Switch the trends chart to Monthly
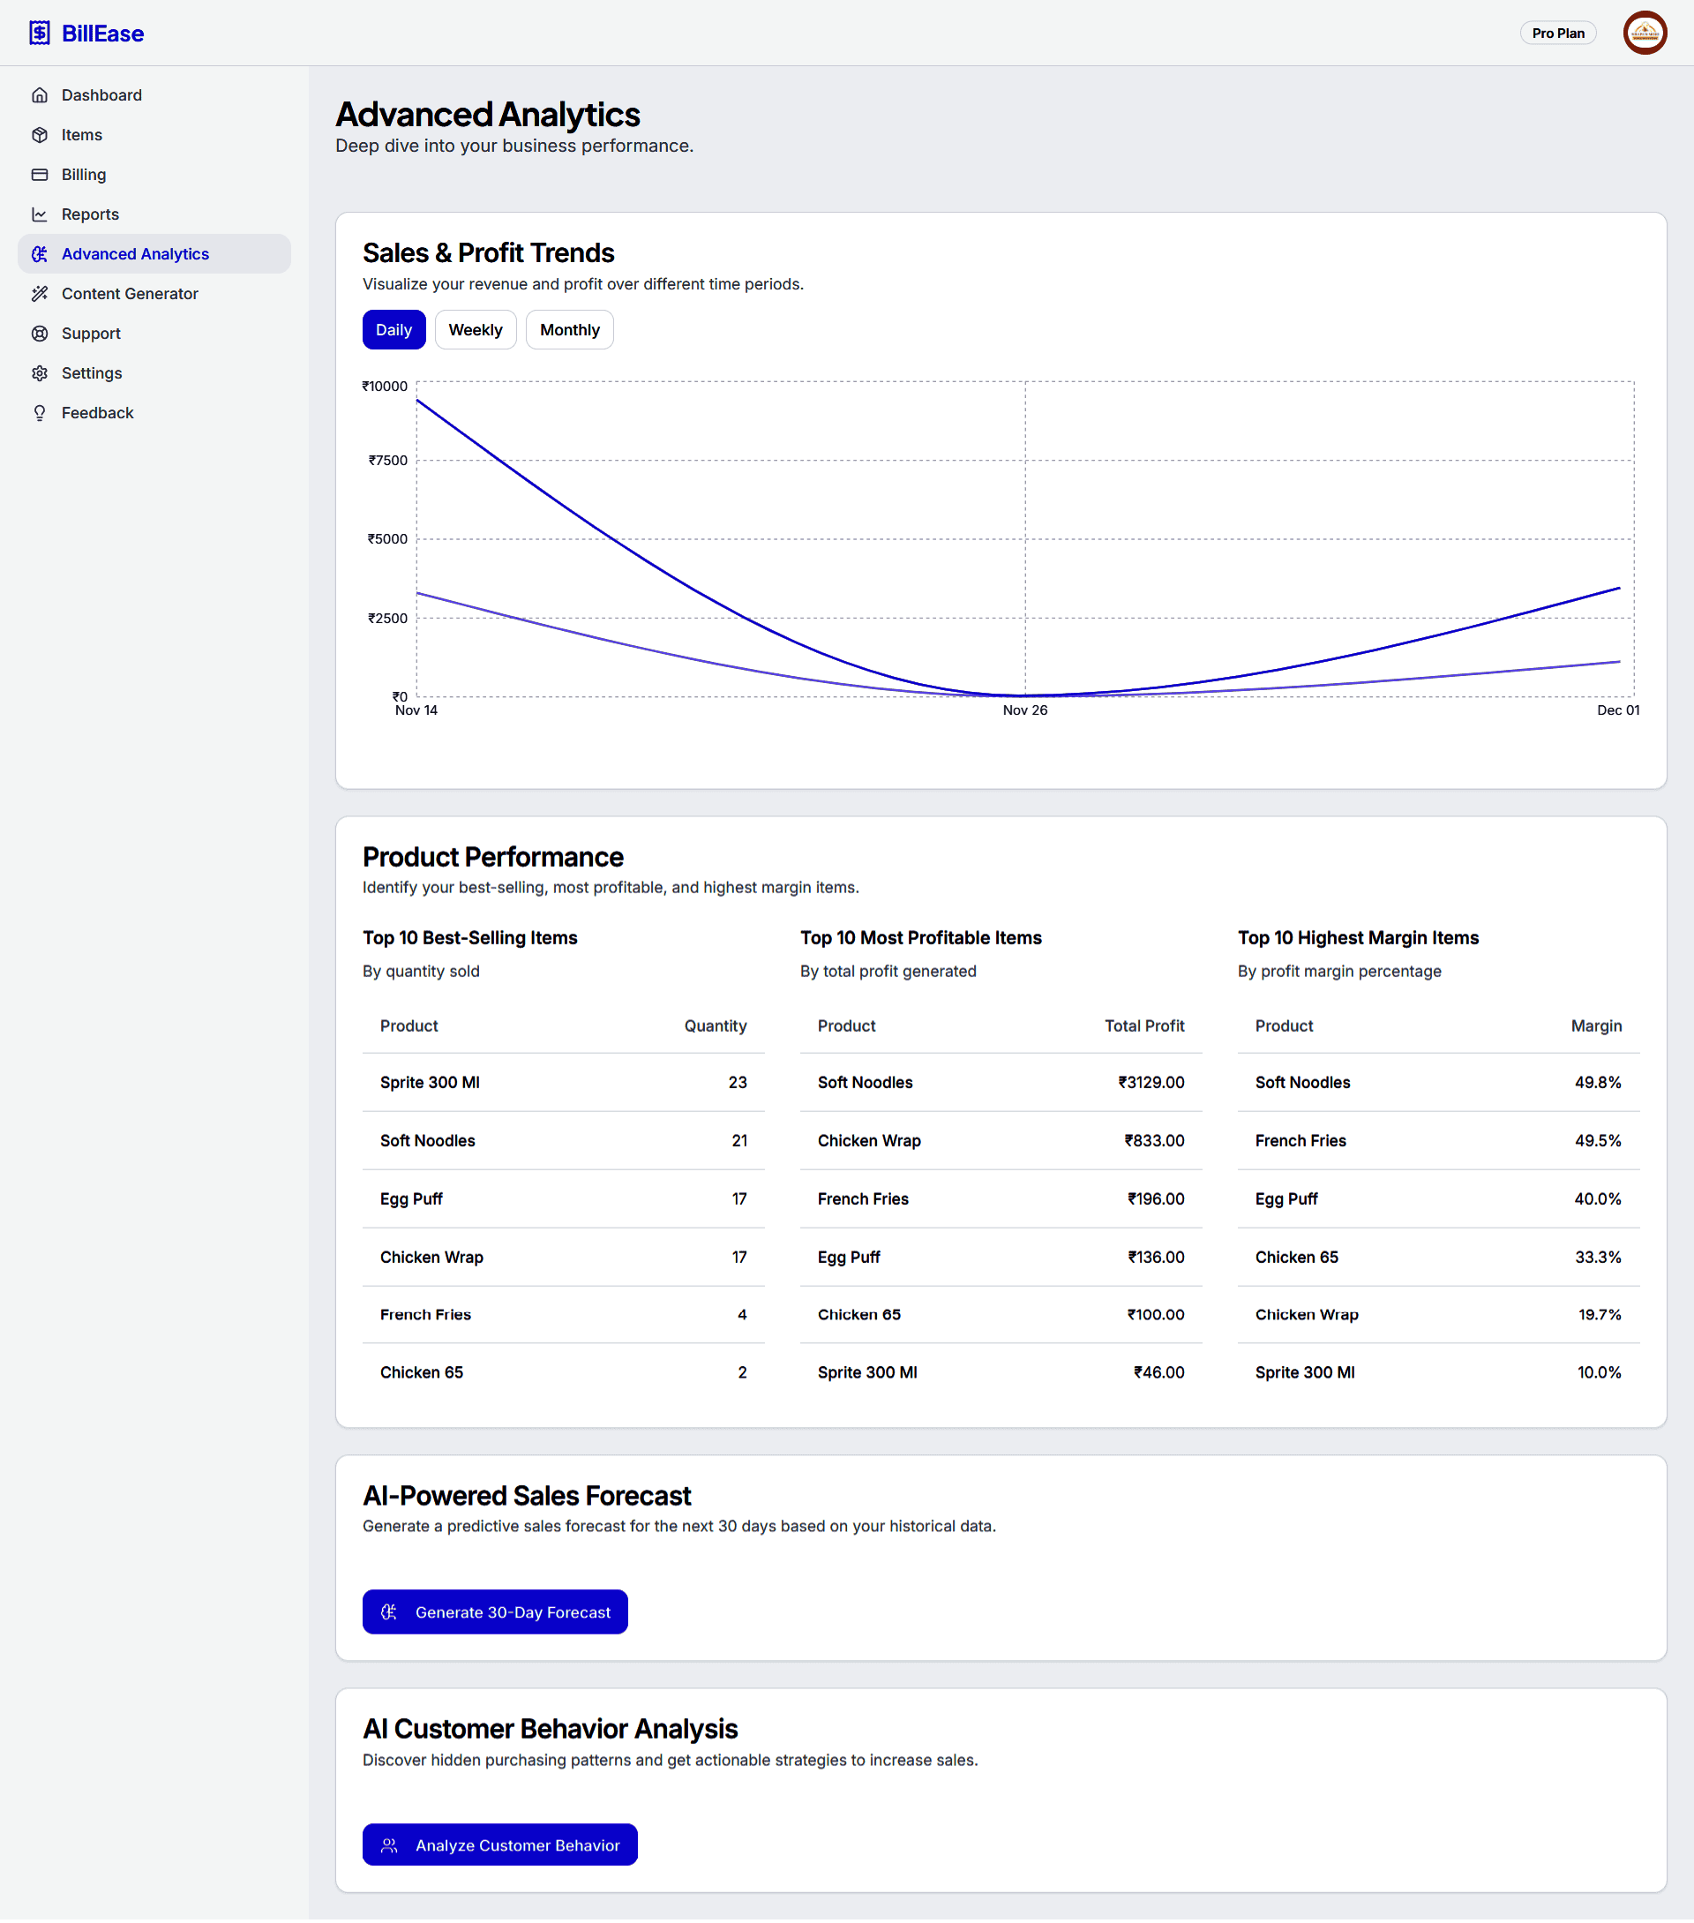This screenshot has height=1923, width=1694. click(x=569, y=330)
